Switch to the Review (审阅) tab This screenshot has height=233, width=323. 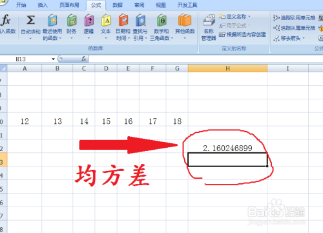click(x=139, y=5)
